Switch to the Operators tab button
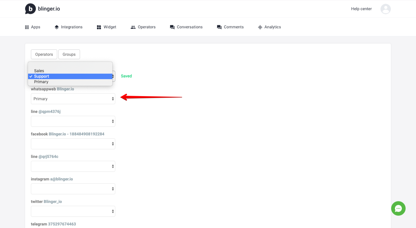This screenshot has height=228, width=416. 44,54
